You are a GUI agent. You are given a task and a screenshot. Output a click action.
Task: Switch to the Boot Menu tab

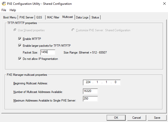(10, 17)
